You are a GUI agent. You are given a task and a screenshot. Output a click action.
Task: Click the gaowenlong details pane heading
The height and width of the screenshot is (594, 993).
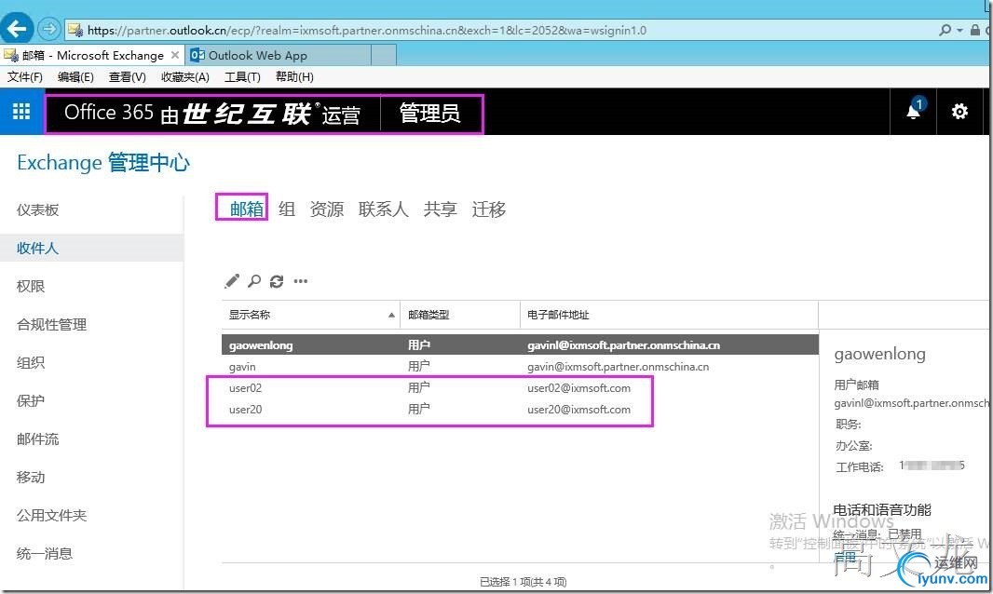(879, 354)
